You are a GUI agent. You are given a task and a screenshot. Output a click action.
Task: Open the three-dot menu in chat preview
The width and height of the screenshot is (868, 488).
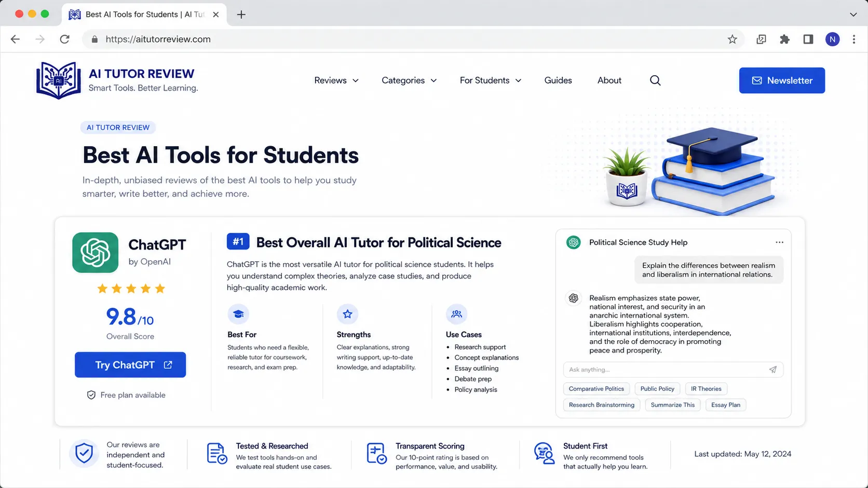779,242
